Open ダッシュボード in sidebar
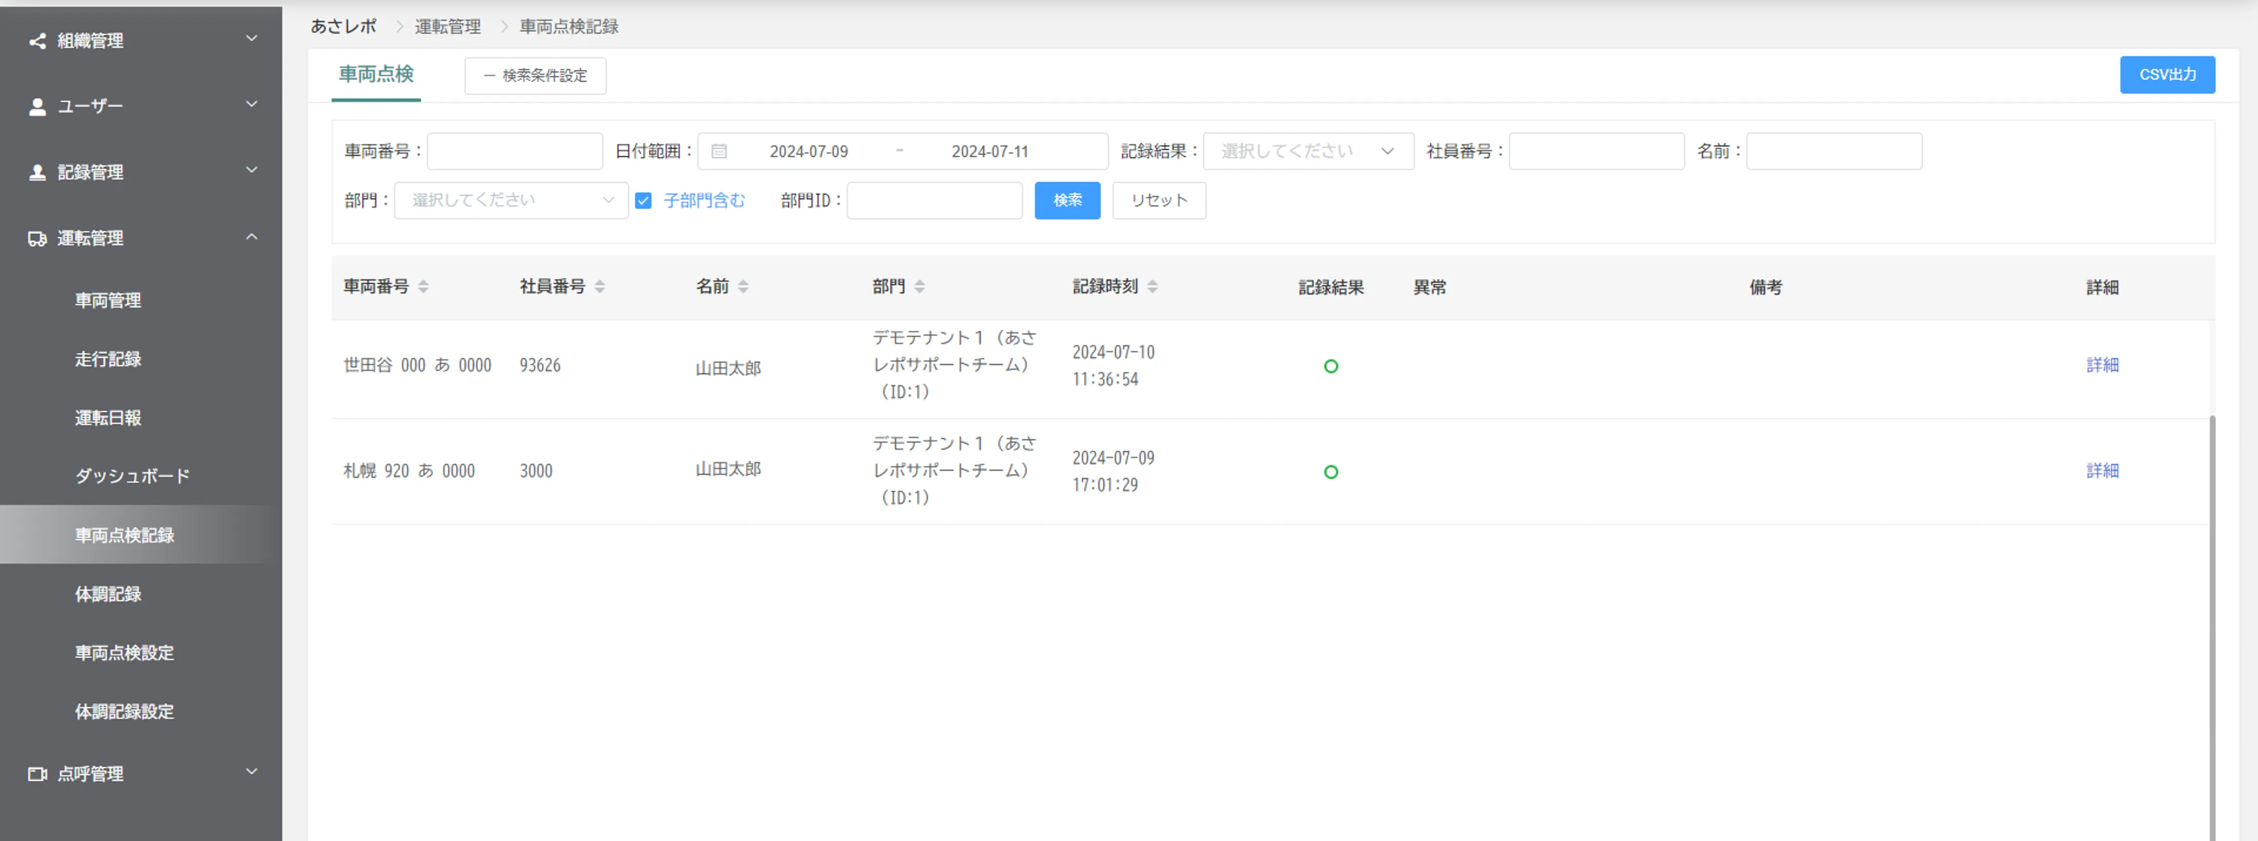This screenshot has height=841, width=2258. pos(132,476)
